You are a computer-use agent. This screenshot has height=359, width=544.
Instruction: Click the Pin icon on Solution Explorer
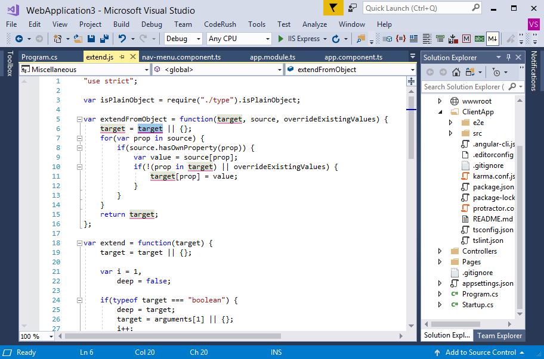click(508, 57)
